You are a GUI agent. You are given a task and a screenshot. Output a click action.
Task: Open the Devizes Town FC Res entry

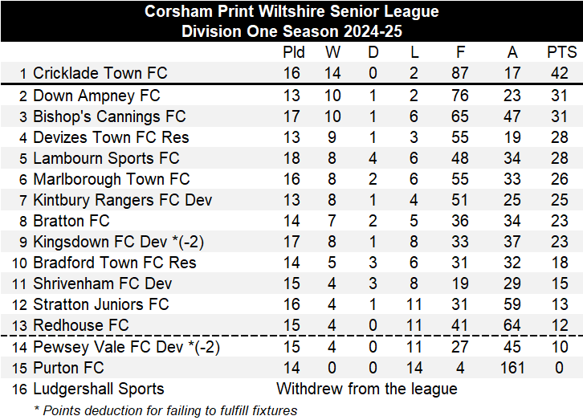coord(111,137)
